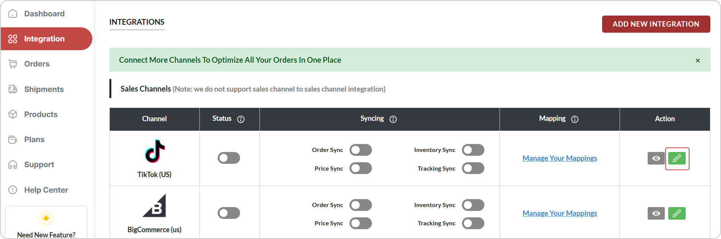Open Manage Your Mappings for TikTok

[x=560, y=158]
